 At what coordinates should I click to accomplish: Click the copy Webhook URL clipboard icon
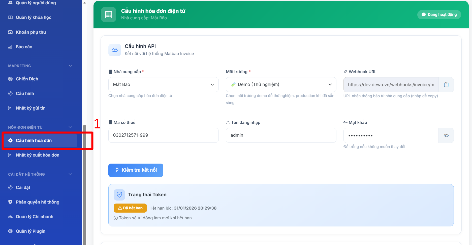[446, 85]
